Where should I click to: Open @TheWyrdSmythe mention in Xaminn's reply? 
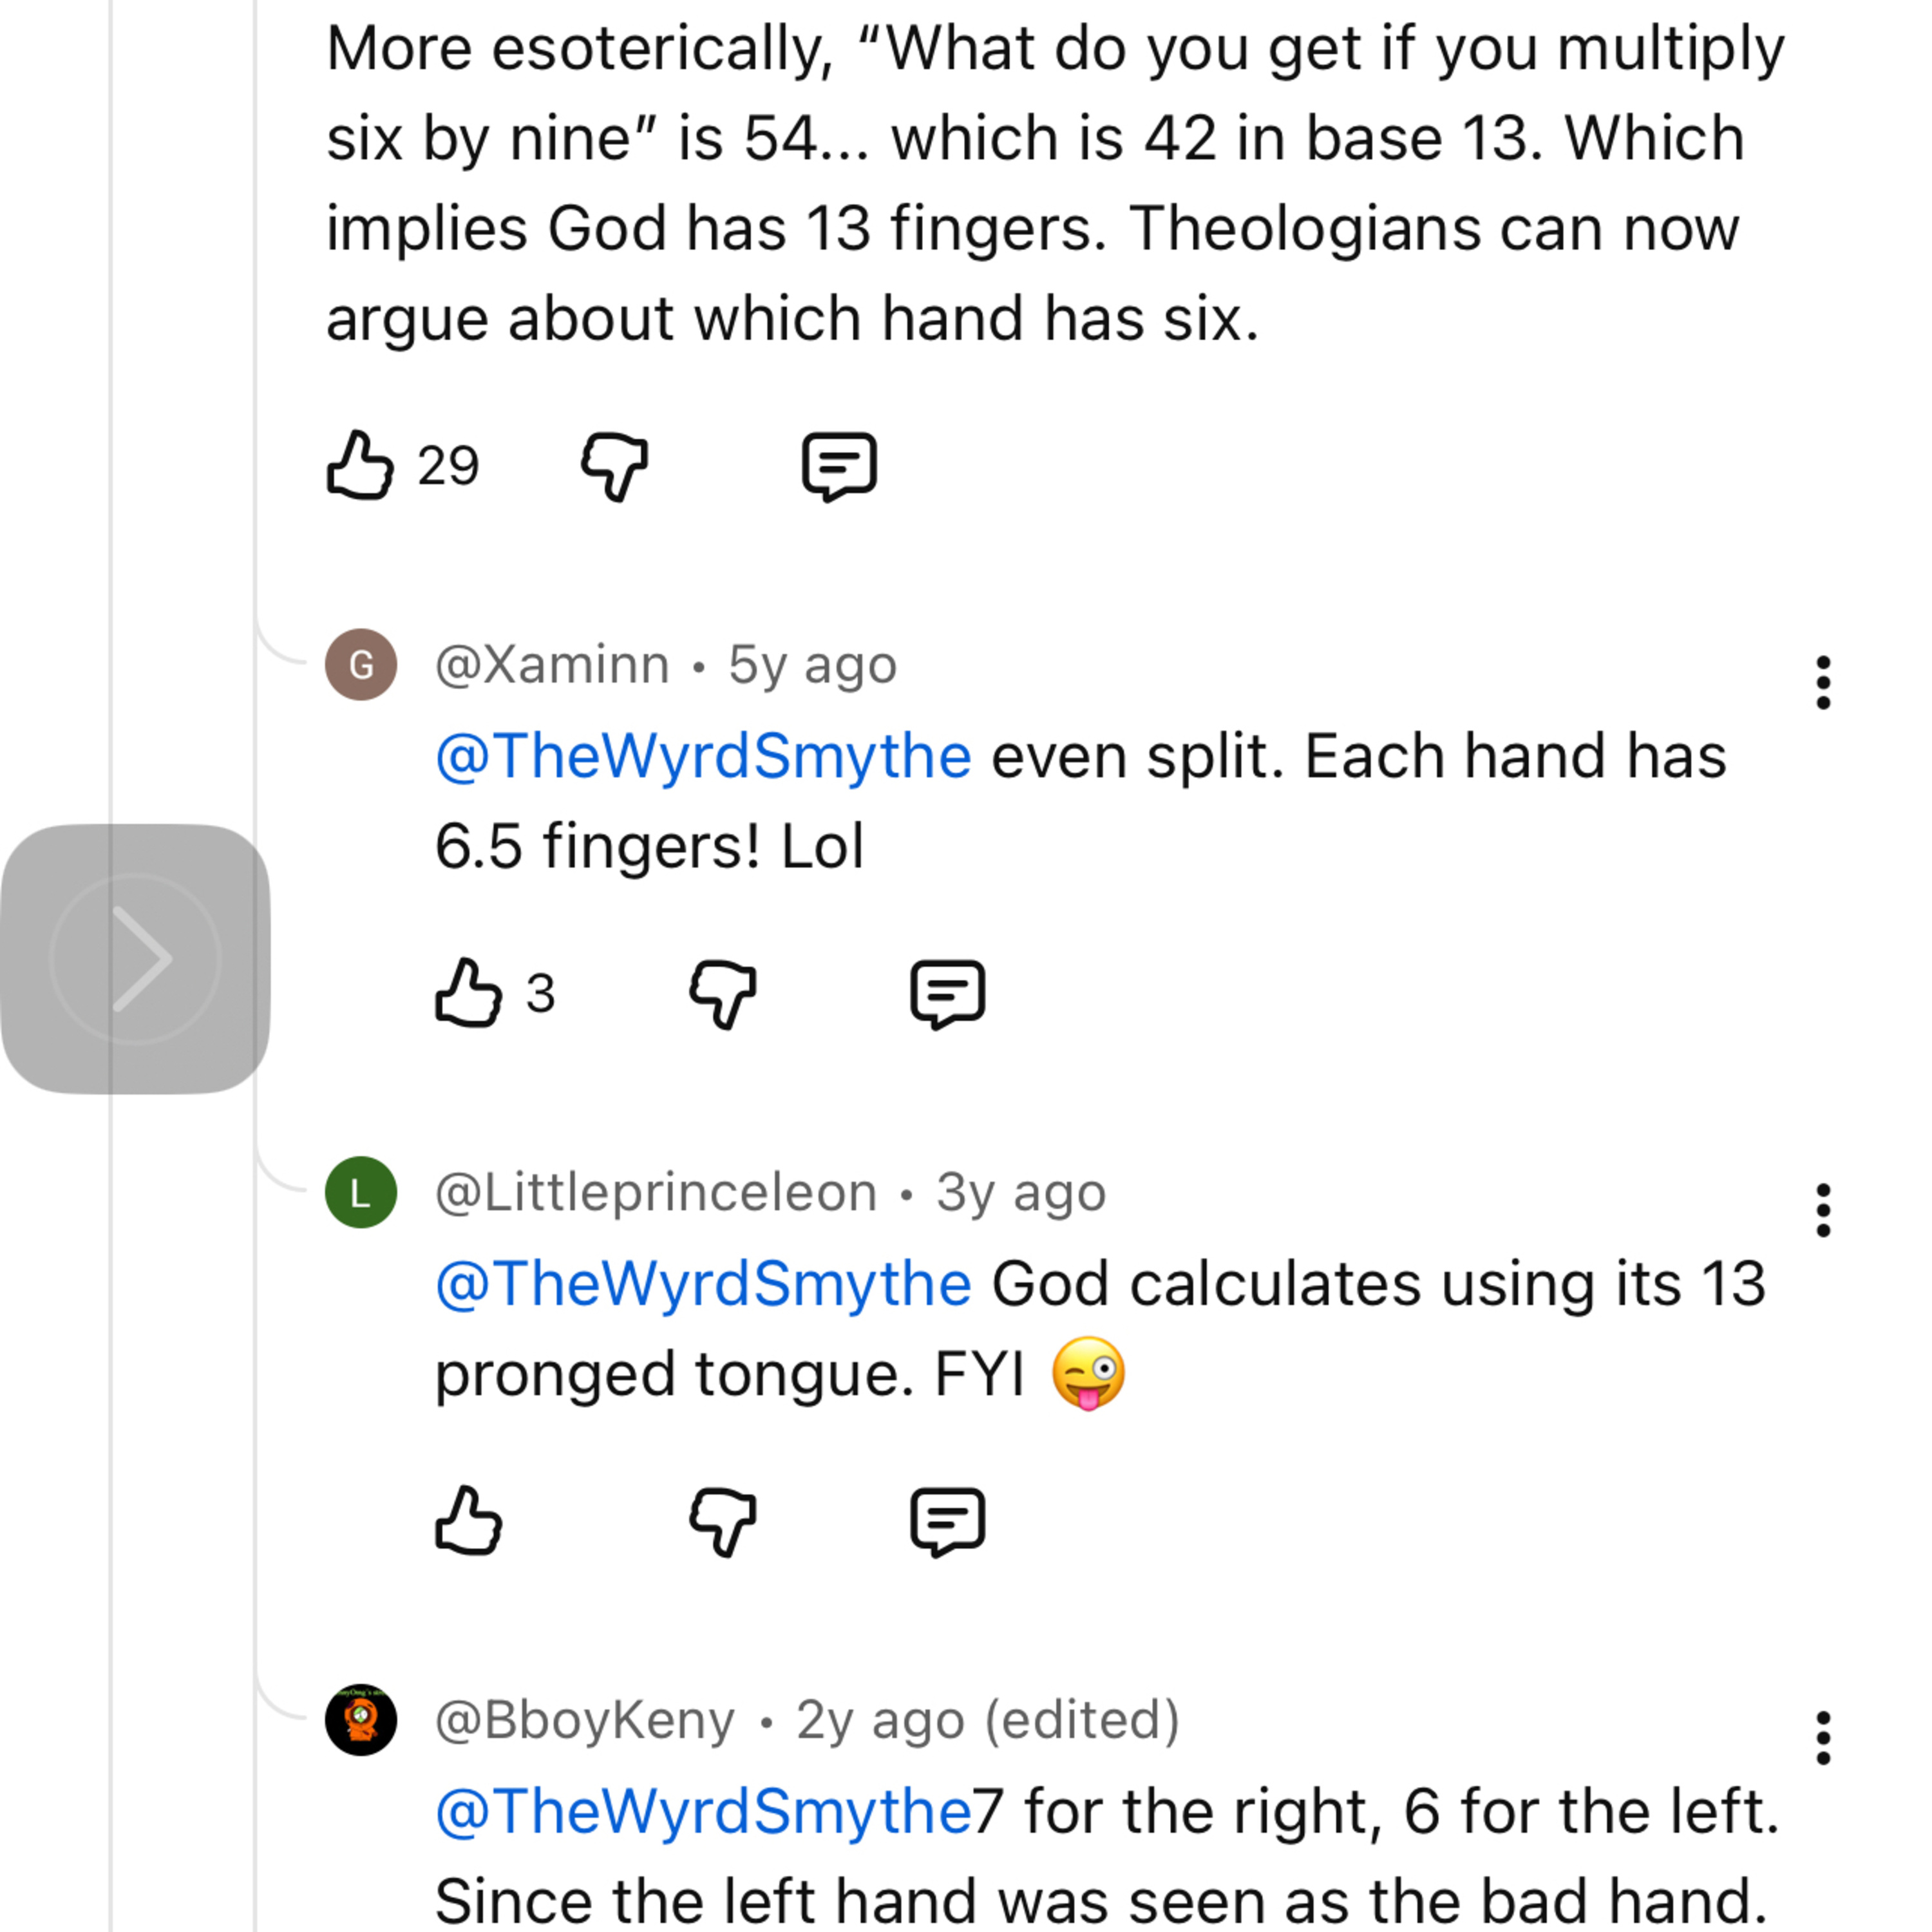(703, 756)
